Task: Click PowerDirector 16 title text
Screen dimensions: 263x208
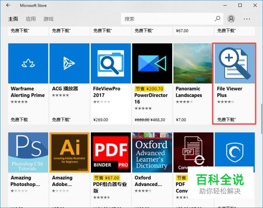Action: [x=151, y=98]
